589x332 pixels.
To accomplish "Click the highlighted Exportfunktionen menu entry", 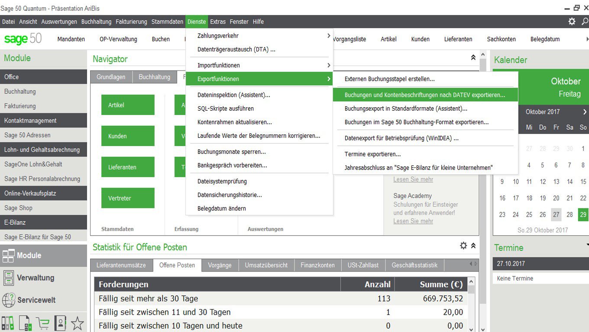I will click(259, 79).
